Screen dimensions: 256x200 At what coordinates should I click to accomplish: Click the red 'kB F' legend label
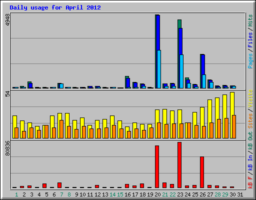click(250, 182)
